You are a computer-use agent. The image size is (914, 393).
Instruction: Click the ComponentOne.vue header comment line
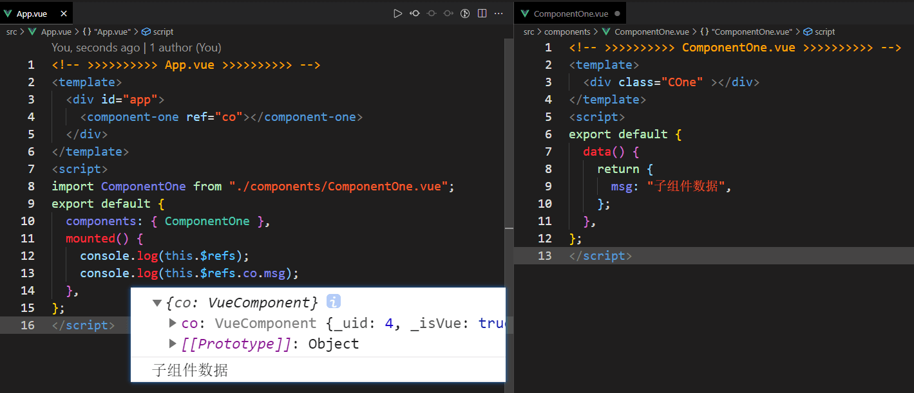735,47
